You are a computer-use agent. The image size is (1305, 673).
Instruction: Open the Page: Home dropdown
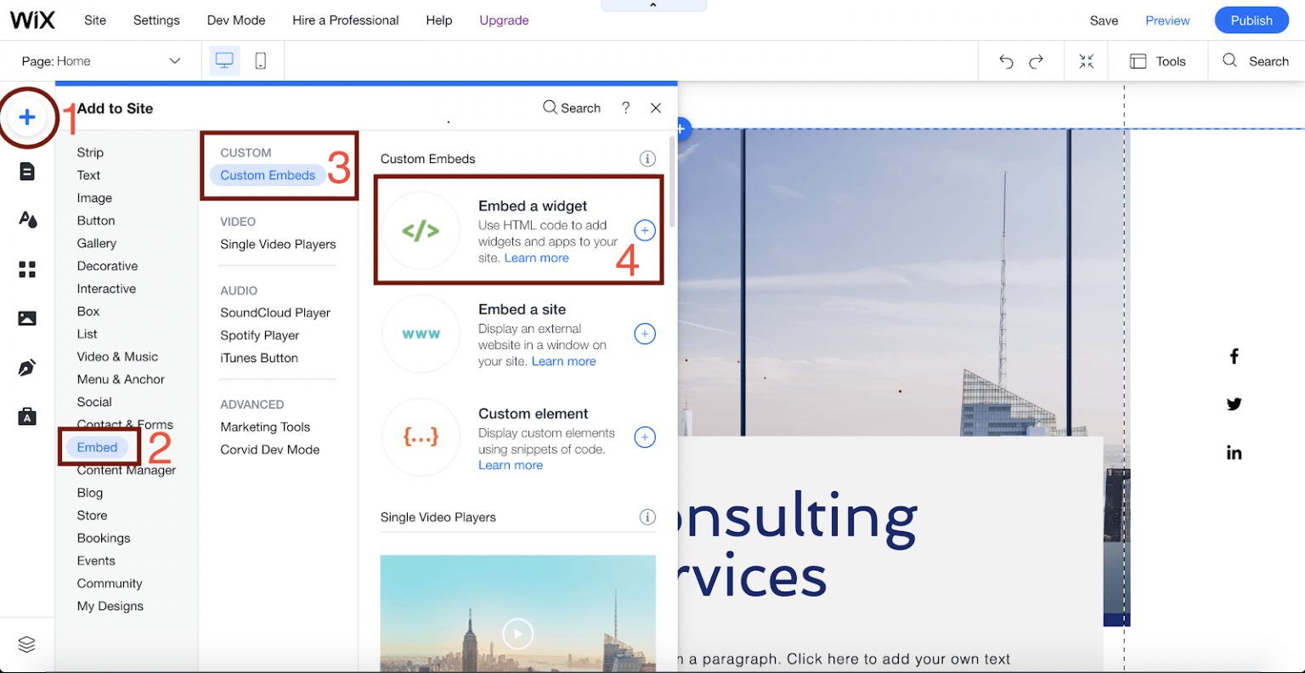pos(102,60)
